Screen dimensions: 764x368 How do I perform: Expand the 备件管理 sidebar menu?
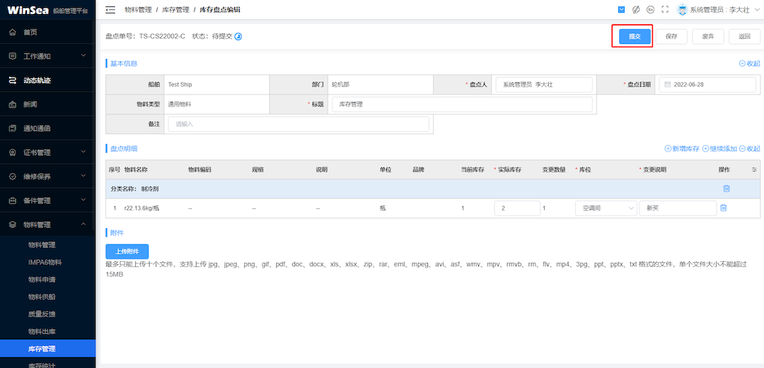click(x=48, y=201)
